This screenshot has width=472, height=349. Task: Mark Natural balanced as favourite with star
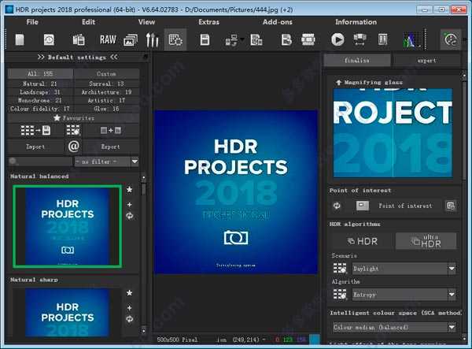click(130, 189)
